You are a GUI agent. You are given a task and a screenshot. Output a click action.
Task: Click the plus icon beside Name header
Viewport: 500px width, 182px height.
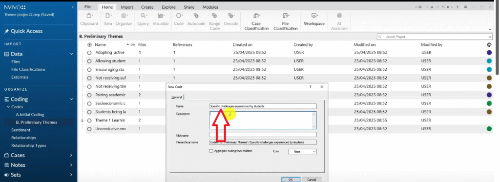coord(89,45)
